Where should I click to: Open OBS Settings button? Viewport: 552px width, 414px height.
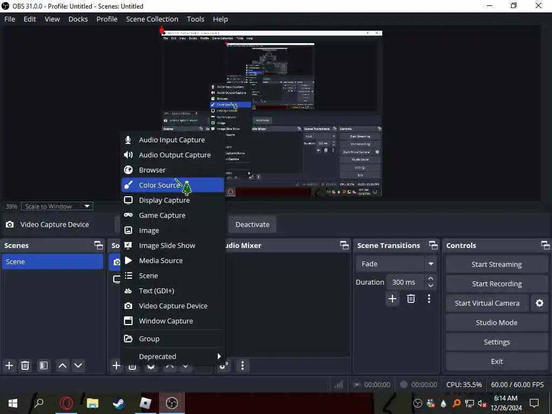[x=496, y=342]
